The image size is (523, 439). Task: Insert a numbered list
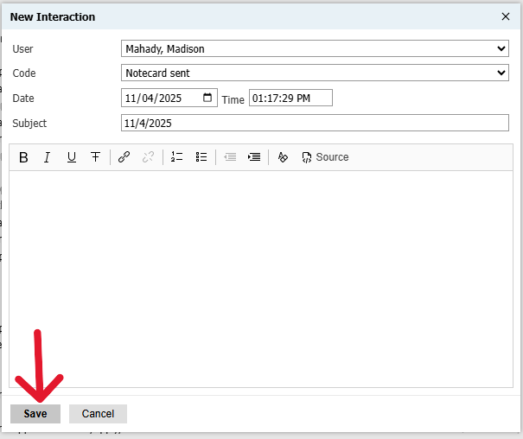pyautogui.click(x=176, y=157)
